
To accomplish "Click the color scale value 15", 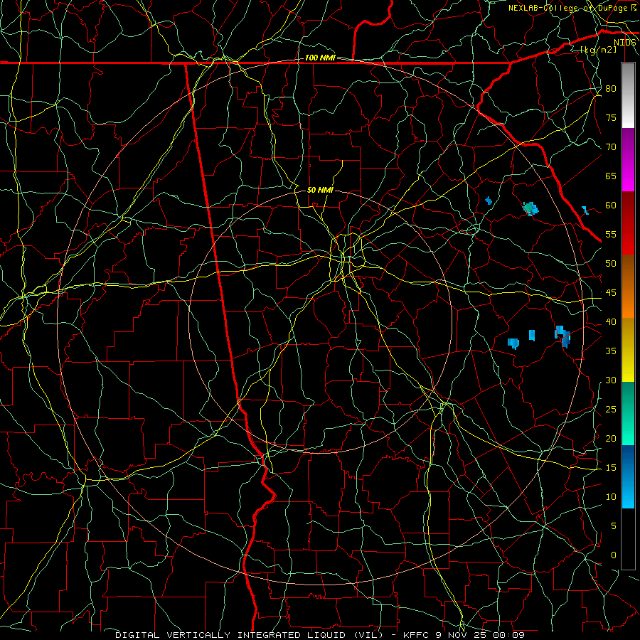I will [611, 468].
